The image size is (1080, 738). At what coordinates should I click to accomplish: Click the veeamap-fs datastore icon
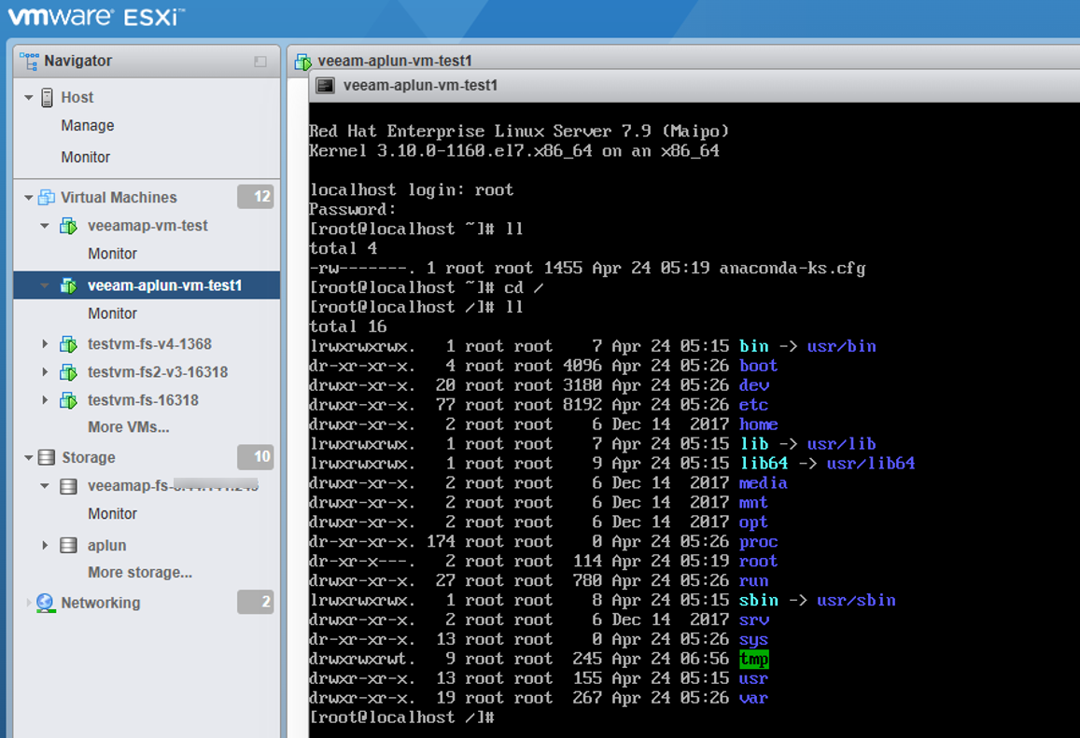[x=68, y=487]
